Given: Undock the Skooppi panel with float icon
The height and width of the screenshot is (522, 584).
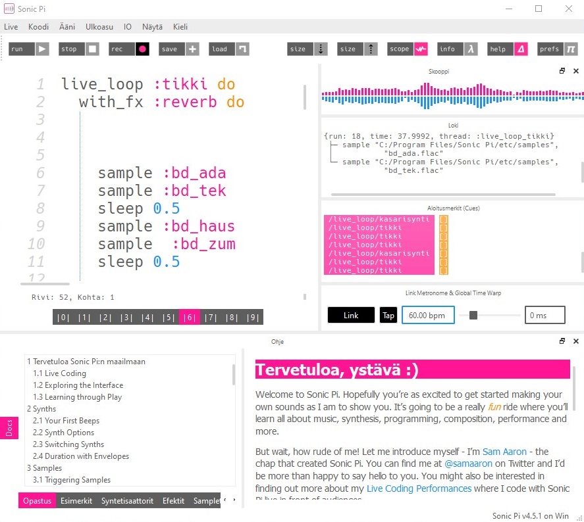Looking at the screenshot, I should point(562,70).
